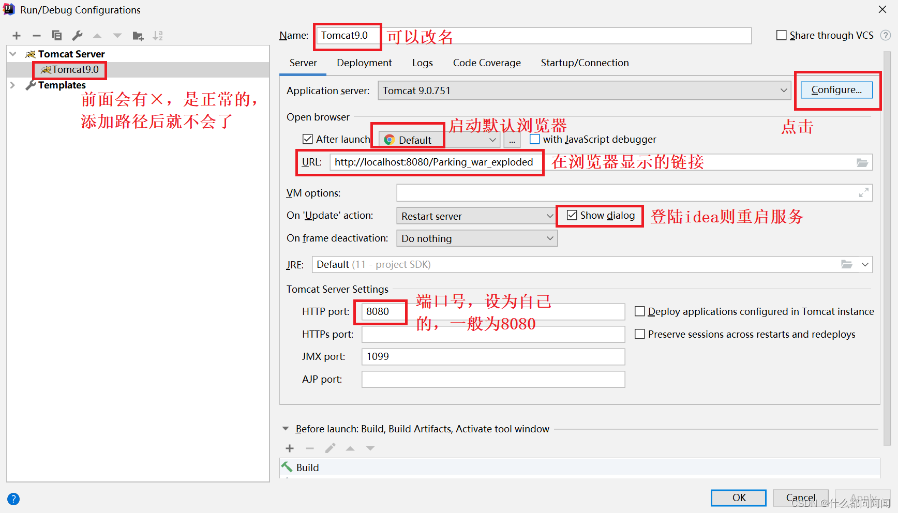Click the Configure... button

point(836,89)
